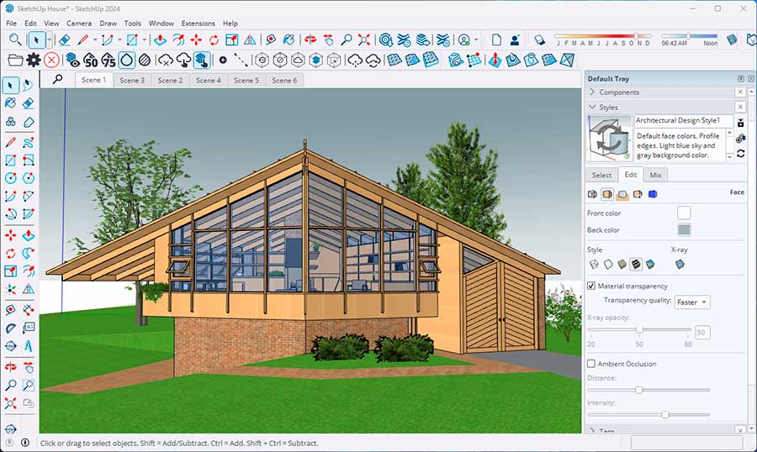Select the Eraser tool in the top toolbar
Screen dimensions: 757x452
[x=65, y=39]
